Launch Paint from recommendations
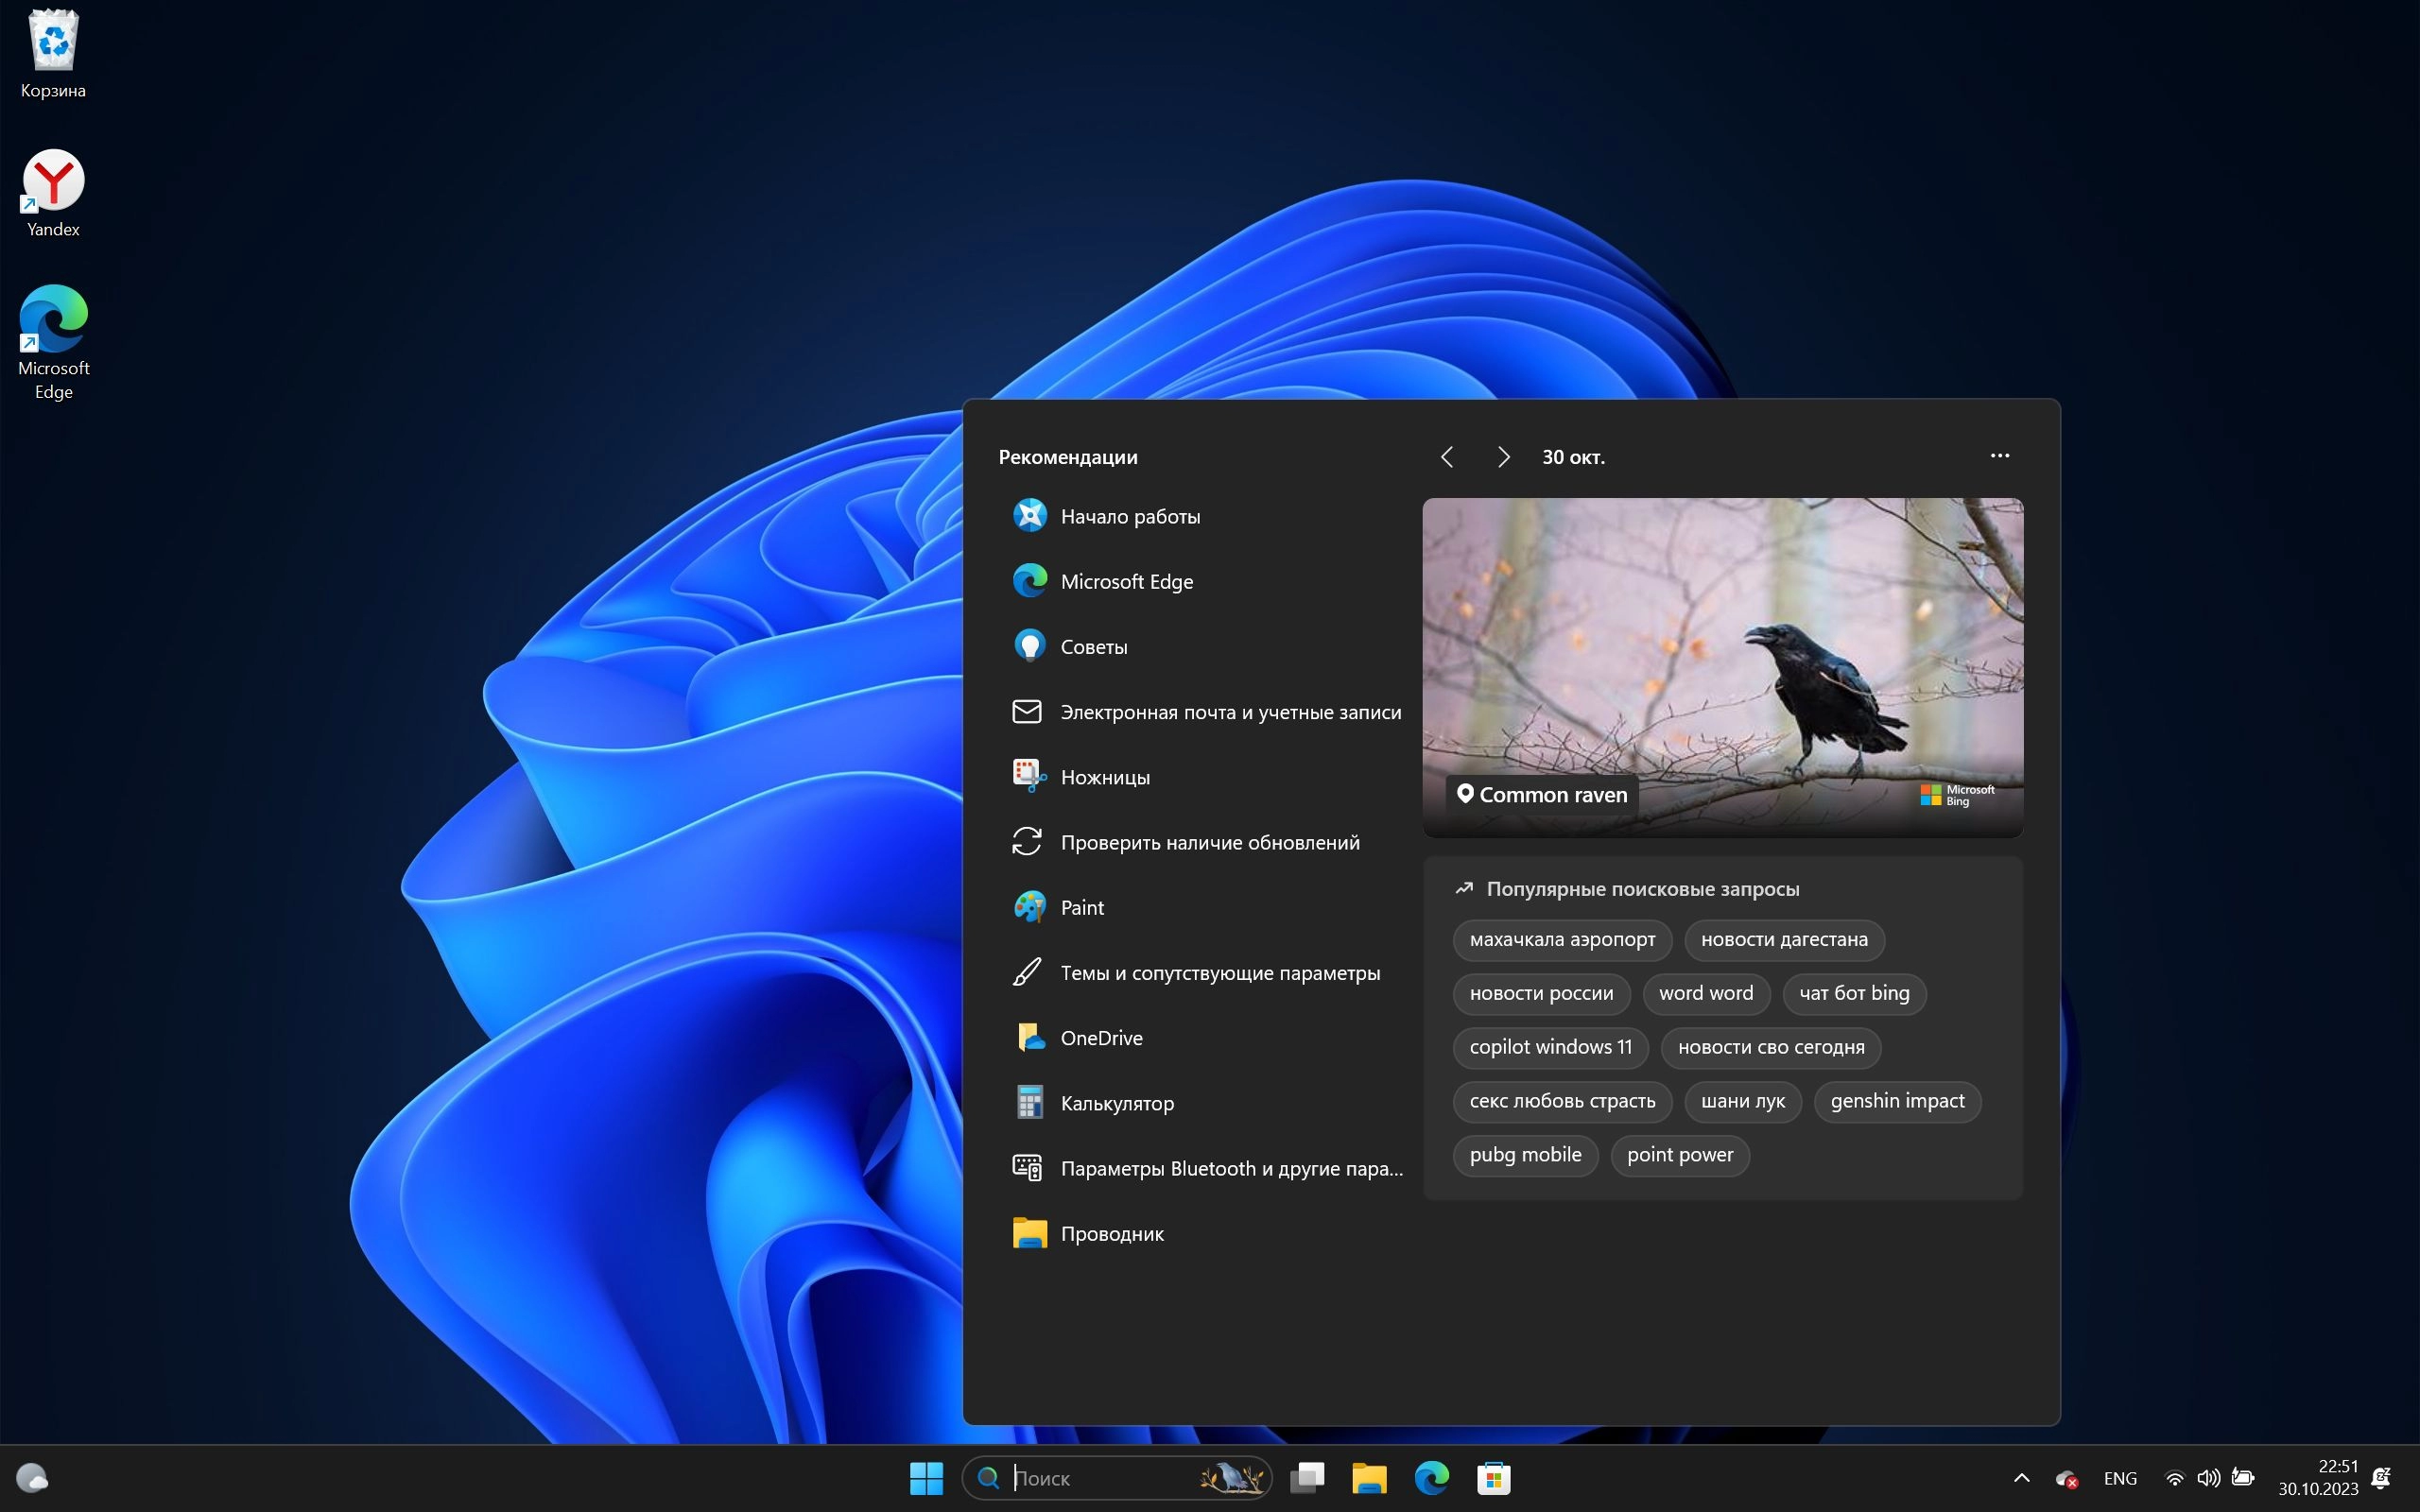Image resolution: width=2420 pixels, height=1512 pixels. 1081,907
